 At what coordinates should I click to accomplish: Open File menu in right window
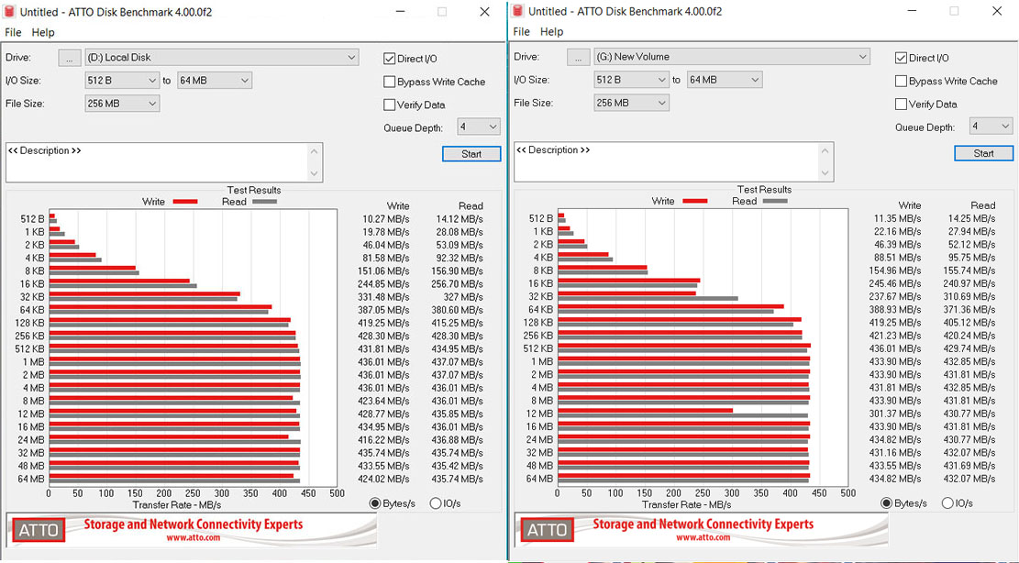coord(521,32)
